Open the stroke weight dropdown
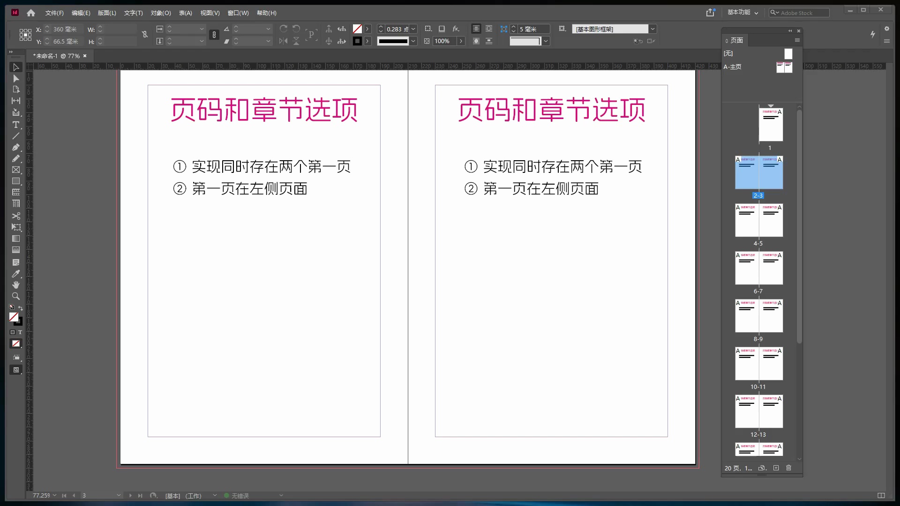 pyautogui.click(x=413, y=29)
